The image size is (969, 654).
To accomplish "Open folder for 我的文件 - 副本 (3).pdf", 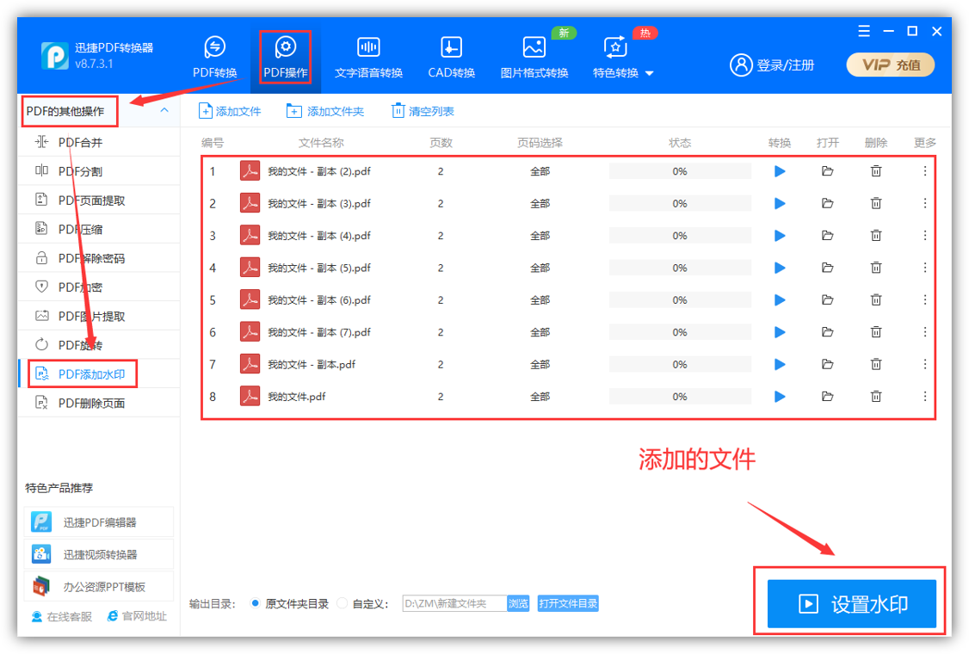I will (828, 203).
